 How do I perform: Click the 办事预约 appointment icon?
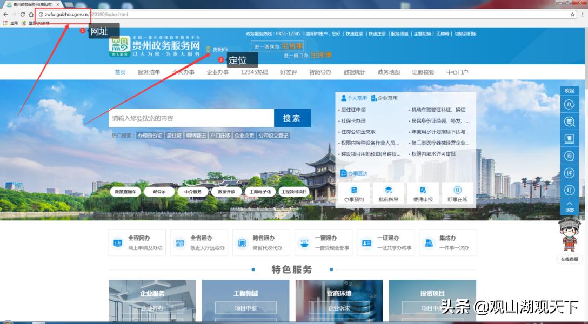coord(355,193)
